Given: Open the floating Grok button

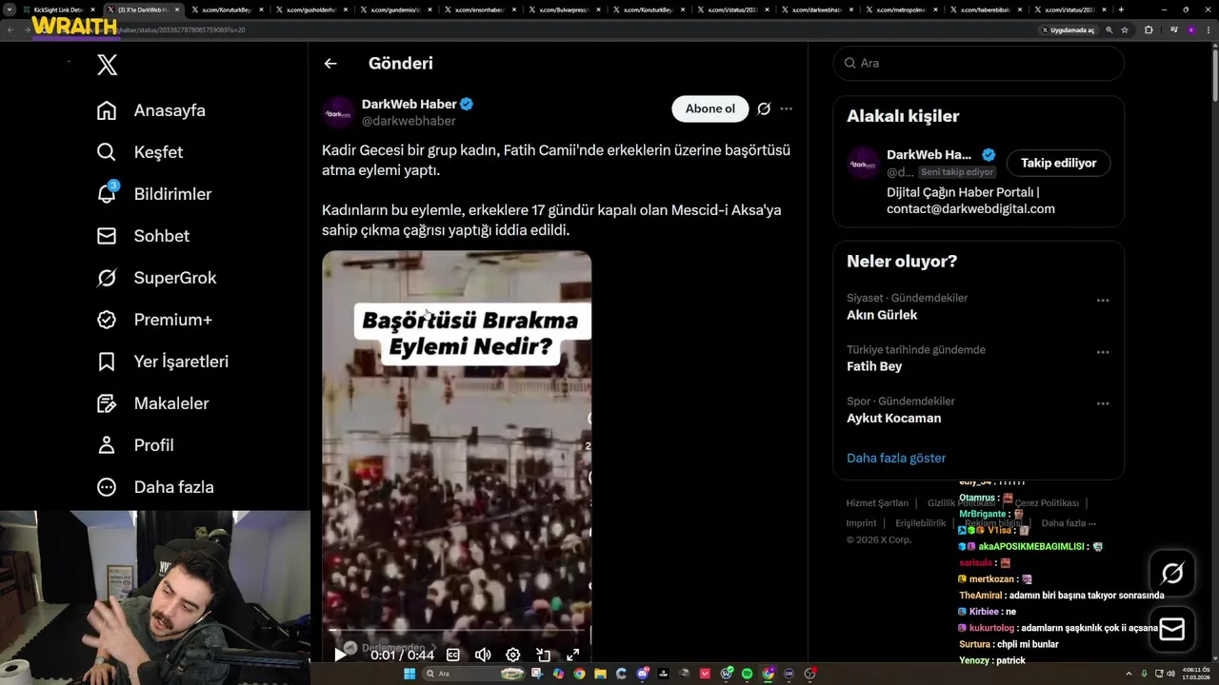Looking at the screenshot, I should click(1172, 574).
